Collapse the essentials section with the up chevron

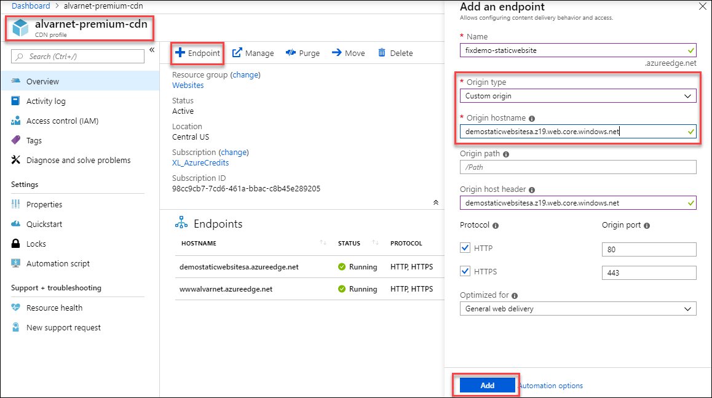436,202
